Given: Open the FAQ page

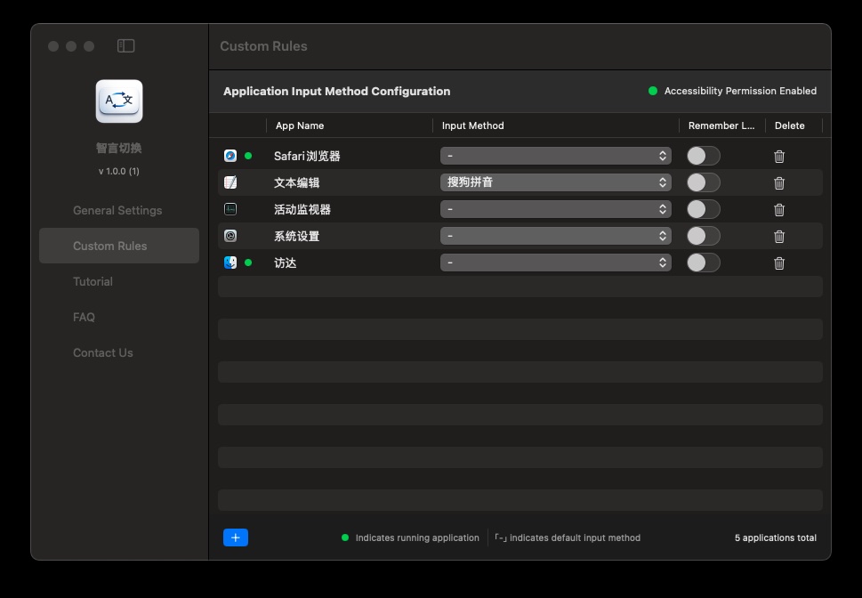Looking at the screenshot, I should (x=85, y=317).
